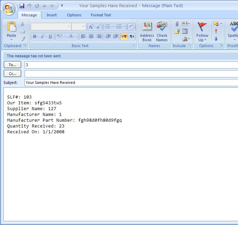Apply font color

point(71,36)
